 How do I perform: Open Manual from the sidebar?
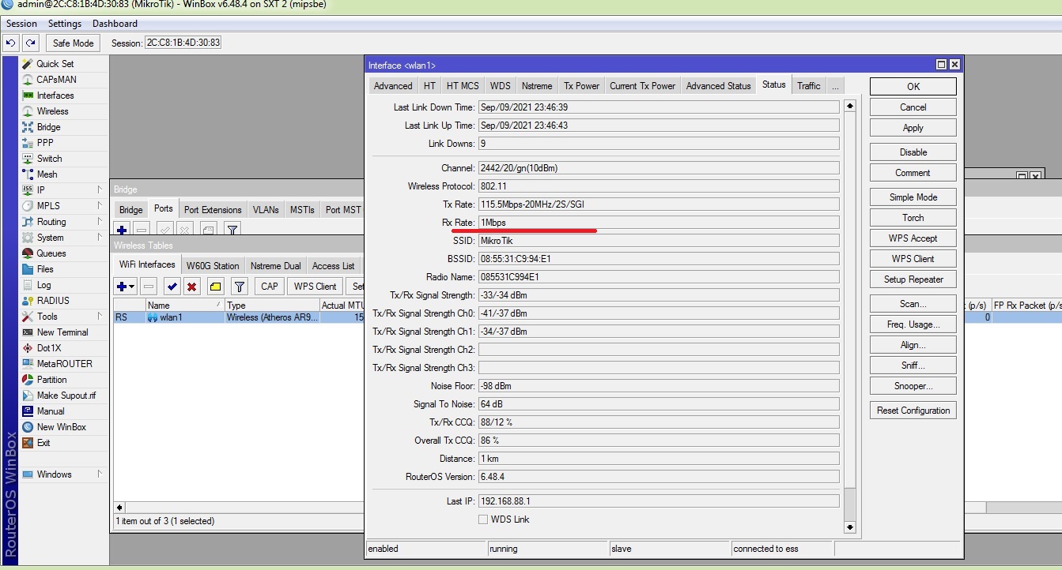click(51, 411)
